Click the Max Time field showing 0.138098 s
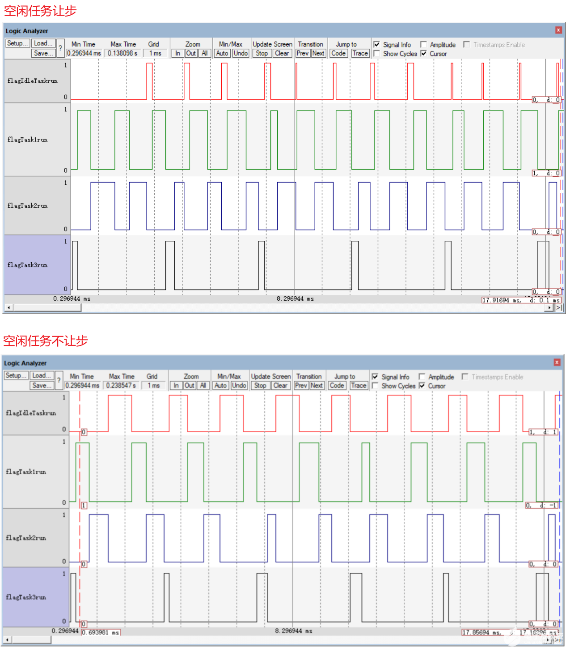The height and width of the screenshot is (647, 566). pos(123,53)
